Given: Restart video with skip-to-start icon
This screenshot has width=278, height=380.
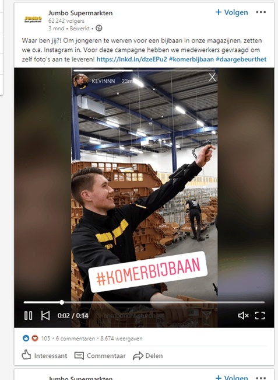Looking at the screenshot, I should pos(45,316).
